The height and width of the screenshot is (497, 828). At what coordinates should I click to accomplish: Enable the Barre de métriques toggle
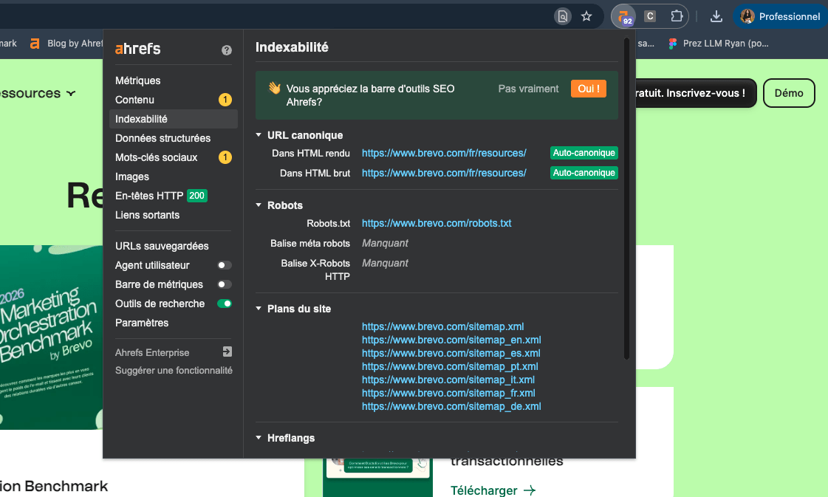pos(224,284)
